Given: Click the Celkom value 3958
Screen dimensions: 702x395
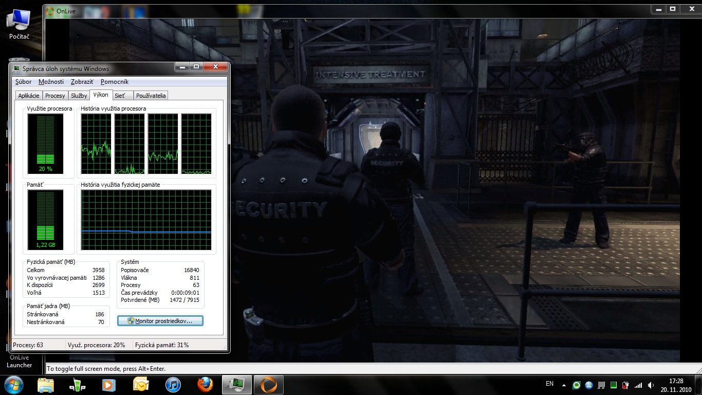Looking at the screenshot, I should (98, 270).
